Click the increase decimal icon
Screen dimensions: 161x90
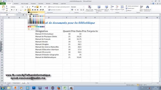[81, 10]
